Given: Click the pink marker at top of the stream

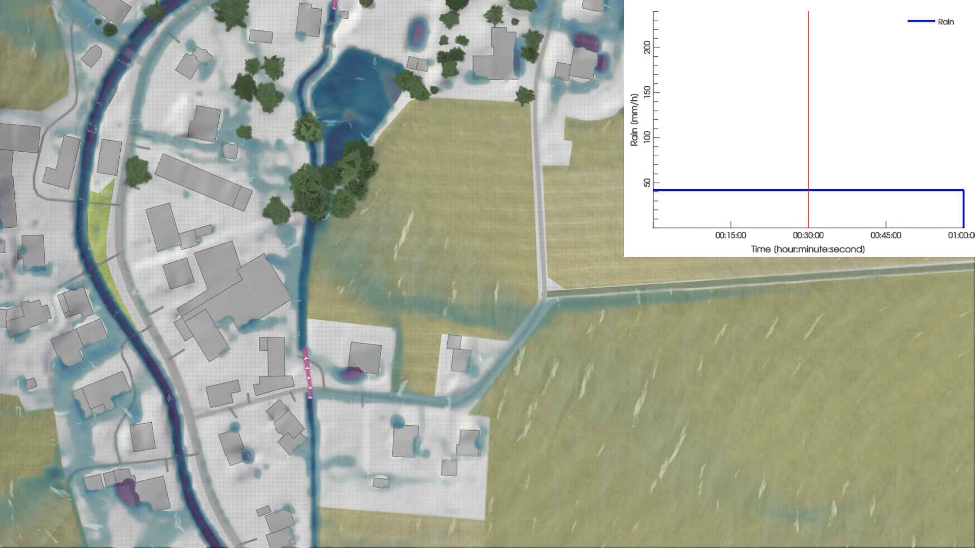Looking at the screenshot, I should 334,5.
